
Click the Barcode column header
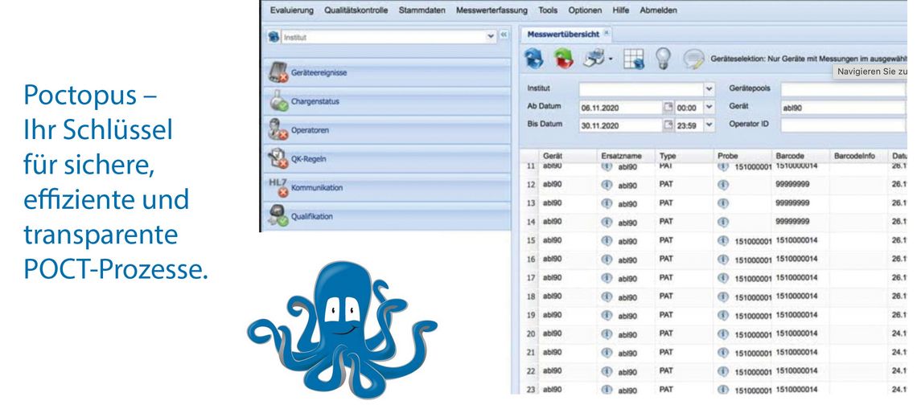[x=800, y=157]
